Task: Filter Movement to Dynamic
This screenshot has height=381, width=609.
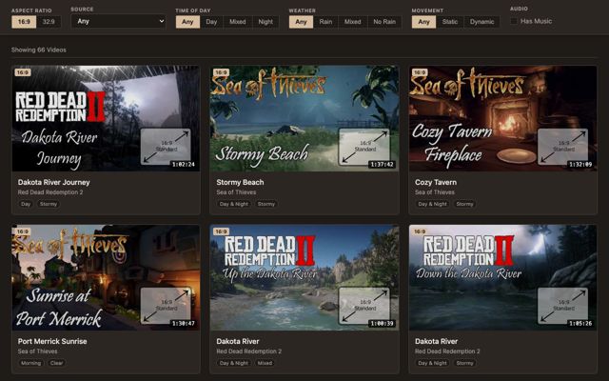Action: 482,22
